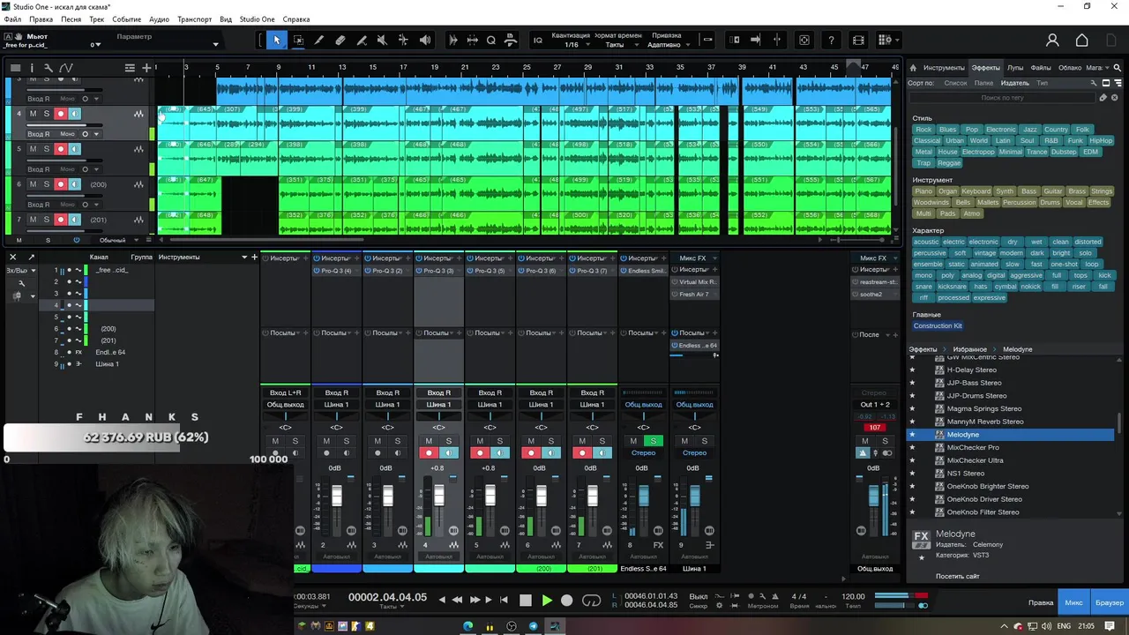
Task: Click the Stop transport button
Action: [x=526, y=601]
